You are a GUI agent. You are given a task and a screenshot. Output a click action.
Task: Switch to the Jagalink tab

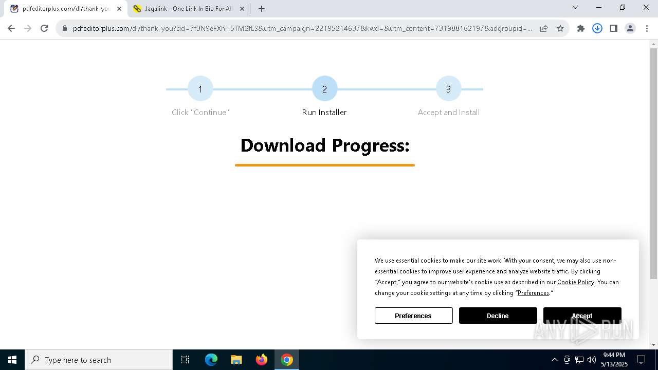coord(189,9)
